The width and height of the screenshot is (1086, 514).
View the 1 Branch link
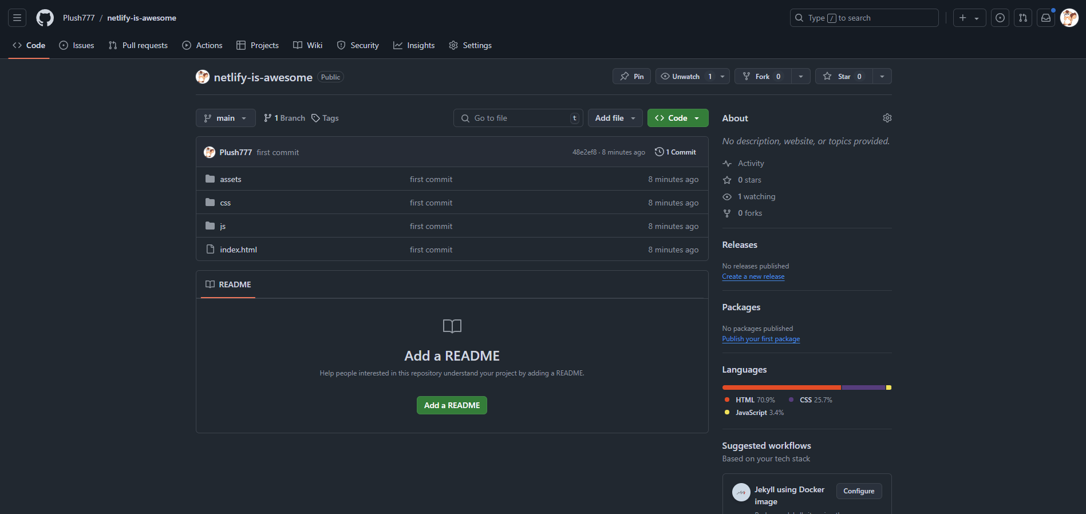click(284, 118)
